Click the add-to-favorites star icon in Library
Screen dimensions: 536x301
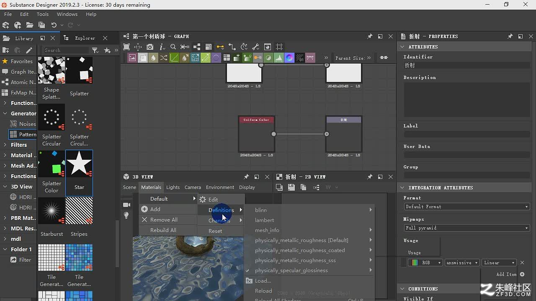[x=107, y=50]
